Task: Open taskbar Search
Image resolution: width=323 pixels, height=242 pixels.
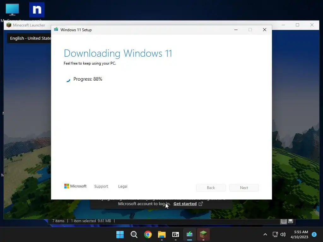Action: click(x=134, y=234)
